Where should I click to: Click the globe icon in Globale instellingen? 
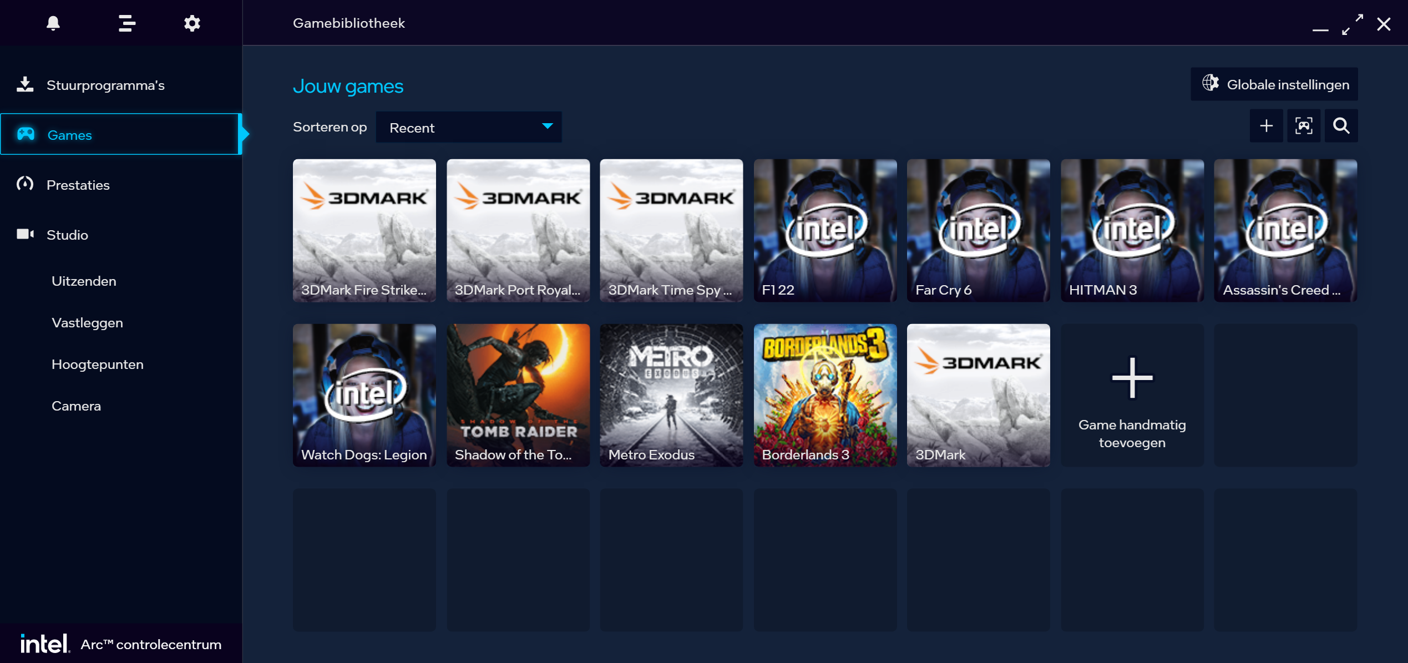pos(1210,83)
